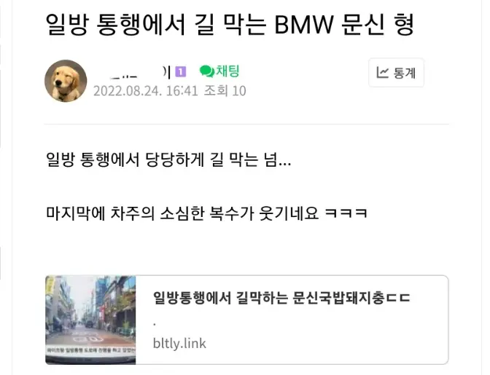The height and width of the screenshot is (375, 490).
Task: Click the dot description in link card
Action: (155, 325)
